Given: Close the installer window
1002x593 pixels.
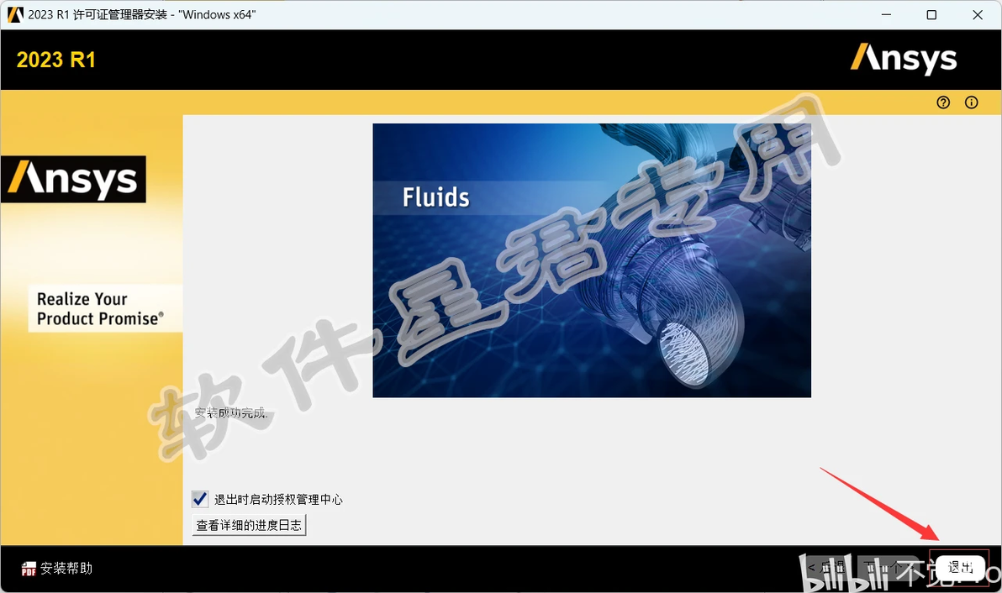Looking at the screenshot, I should (978, 14).
